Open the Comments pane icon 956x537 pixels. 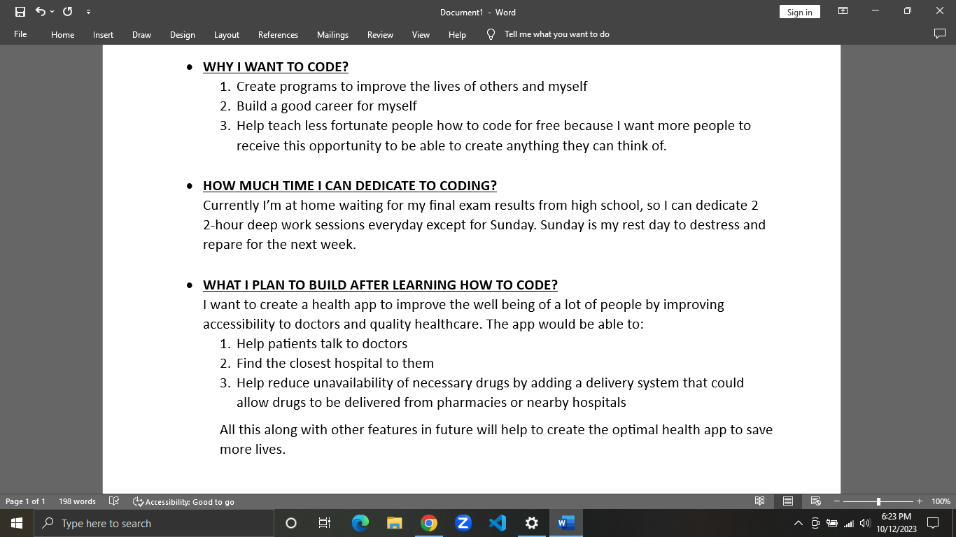[940, 34]
